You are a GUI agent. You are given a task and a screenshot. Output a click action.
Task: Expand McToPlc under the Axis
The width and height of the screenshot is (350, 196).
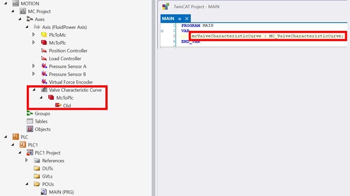pyautogui.click(x=33, y=42)
